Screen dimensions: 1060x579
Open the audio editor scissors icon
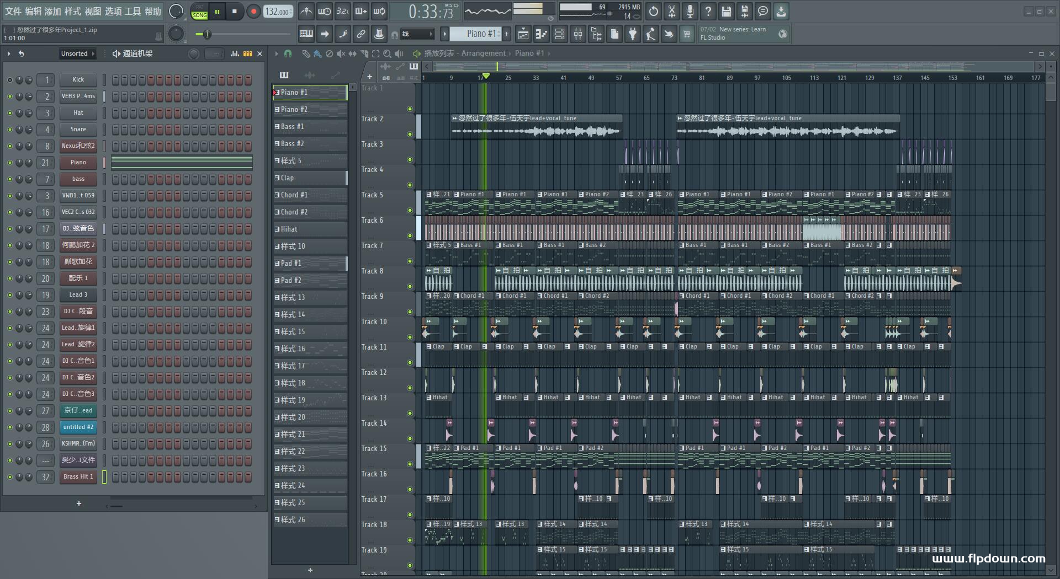click(672, 12)
